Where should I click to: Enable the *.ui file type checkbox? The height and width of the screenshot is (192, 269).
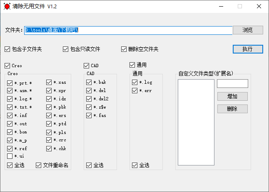(10, 156)
